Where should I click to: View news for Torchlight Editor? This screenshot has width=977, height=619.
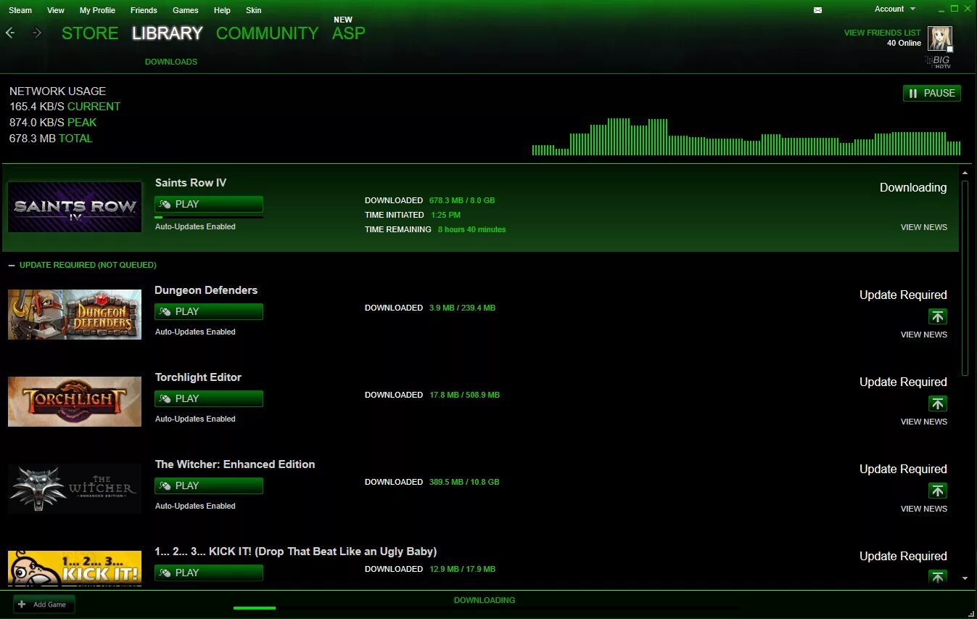coord(923,422)
